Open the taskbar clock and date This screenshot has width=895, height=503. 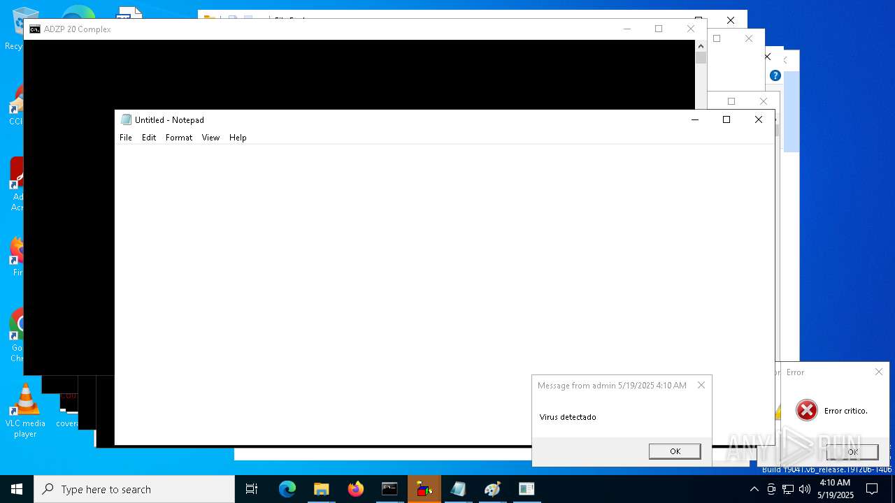835,489
